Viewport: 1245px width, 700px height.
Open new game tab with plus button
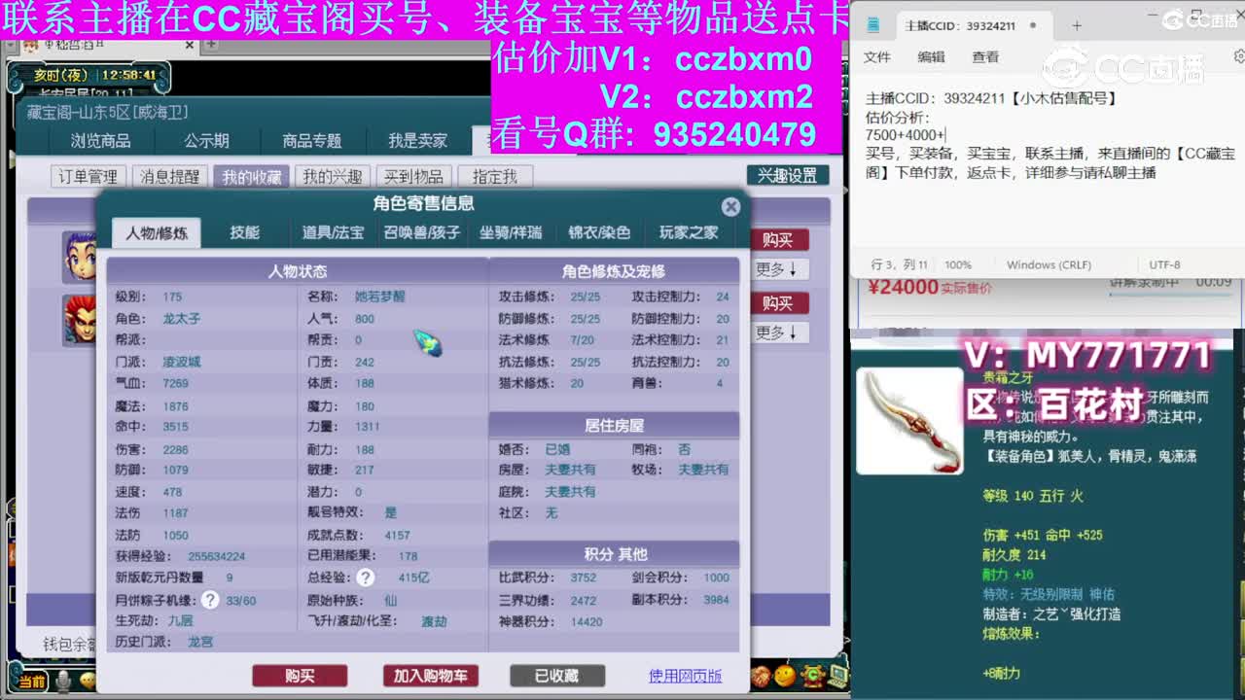tap(211, 44)
